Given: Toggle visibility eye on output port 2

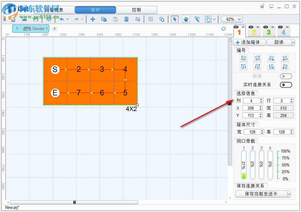Looking at the screenshot, I should click(251, 28).
